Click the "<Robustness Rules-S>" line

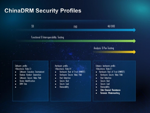coord(23,69)
